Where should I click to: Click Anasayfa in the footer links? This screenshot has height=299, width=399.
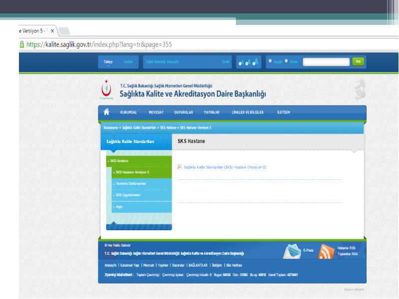point(110,265)
